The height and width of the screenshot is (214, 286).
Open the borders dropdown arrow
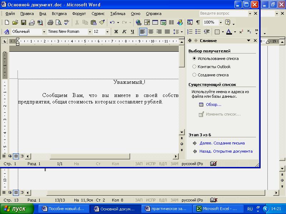tap(223, 32)
